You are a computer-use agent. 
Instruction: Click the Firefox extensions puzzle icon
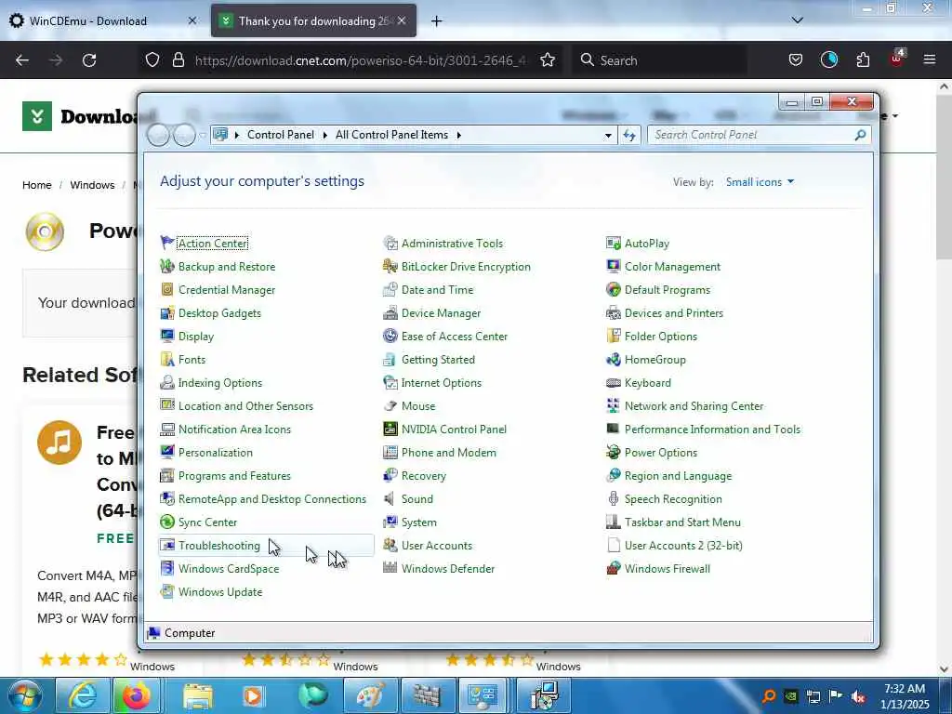tap(863, 60)
